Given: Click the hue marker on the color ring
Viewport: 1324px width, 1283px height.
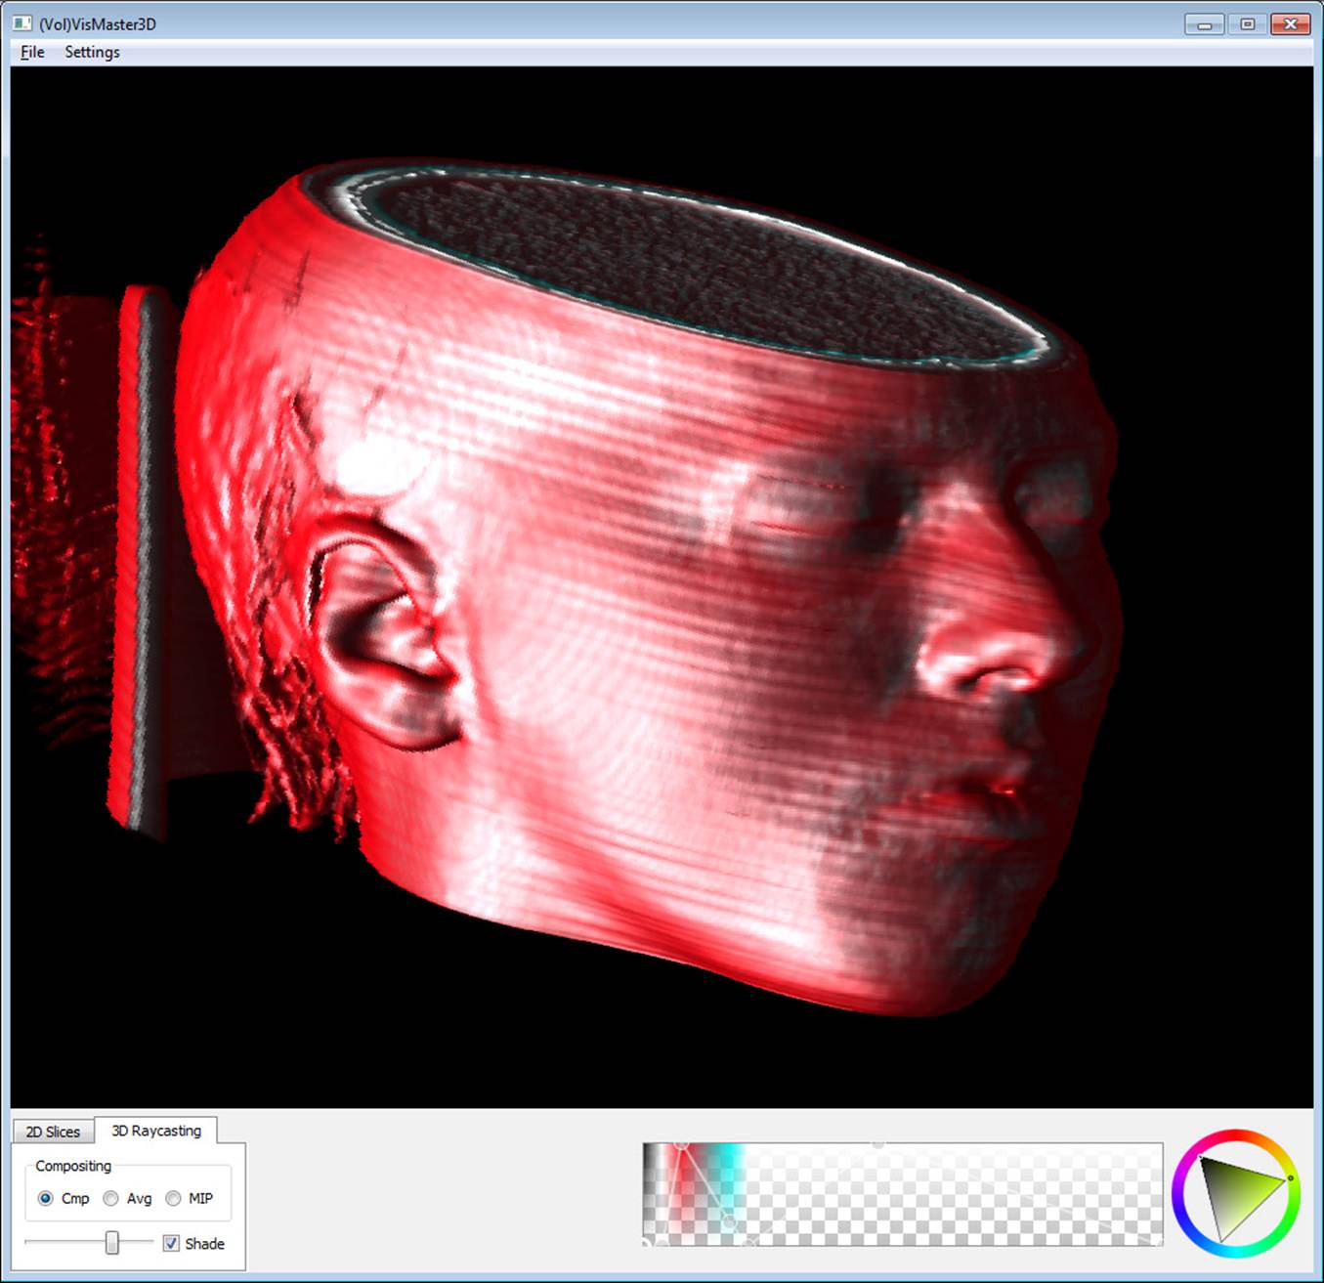Looking at the screenshot, I should click(1291, 1177).
